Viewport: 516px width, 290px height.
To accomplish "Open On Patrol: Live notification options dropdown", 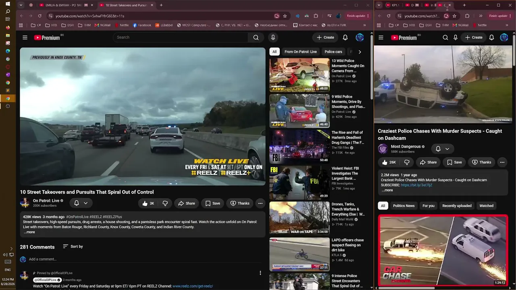I will click(81, 203).
